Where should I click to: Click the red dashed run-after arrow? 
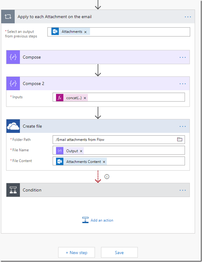click(x=98, y=177)
